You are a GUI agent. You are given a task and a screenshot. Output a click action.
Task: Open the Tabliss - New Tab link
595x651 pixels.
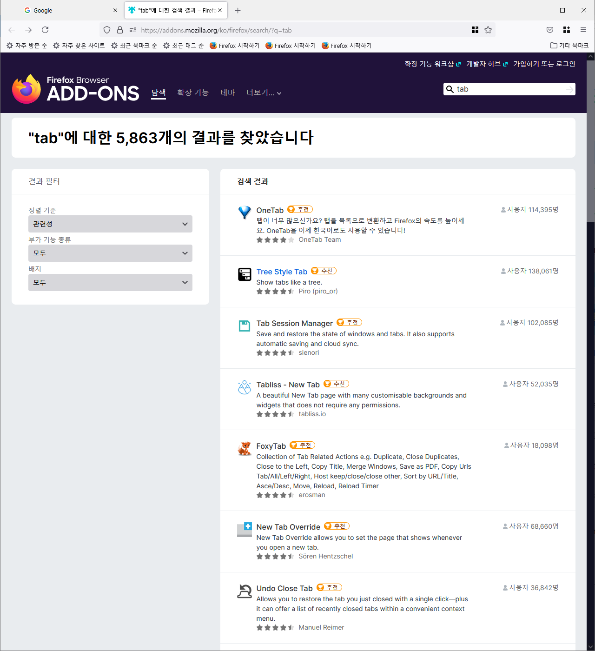pos(288,385)
